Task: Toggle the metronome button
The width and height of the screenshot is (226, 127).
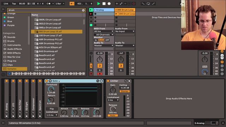Action: (48, 4)
